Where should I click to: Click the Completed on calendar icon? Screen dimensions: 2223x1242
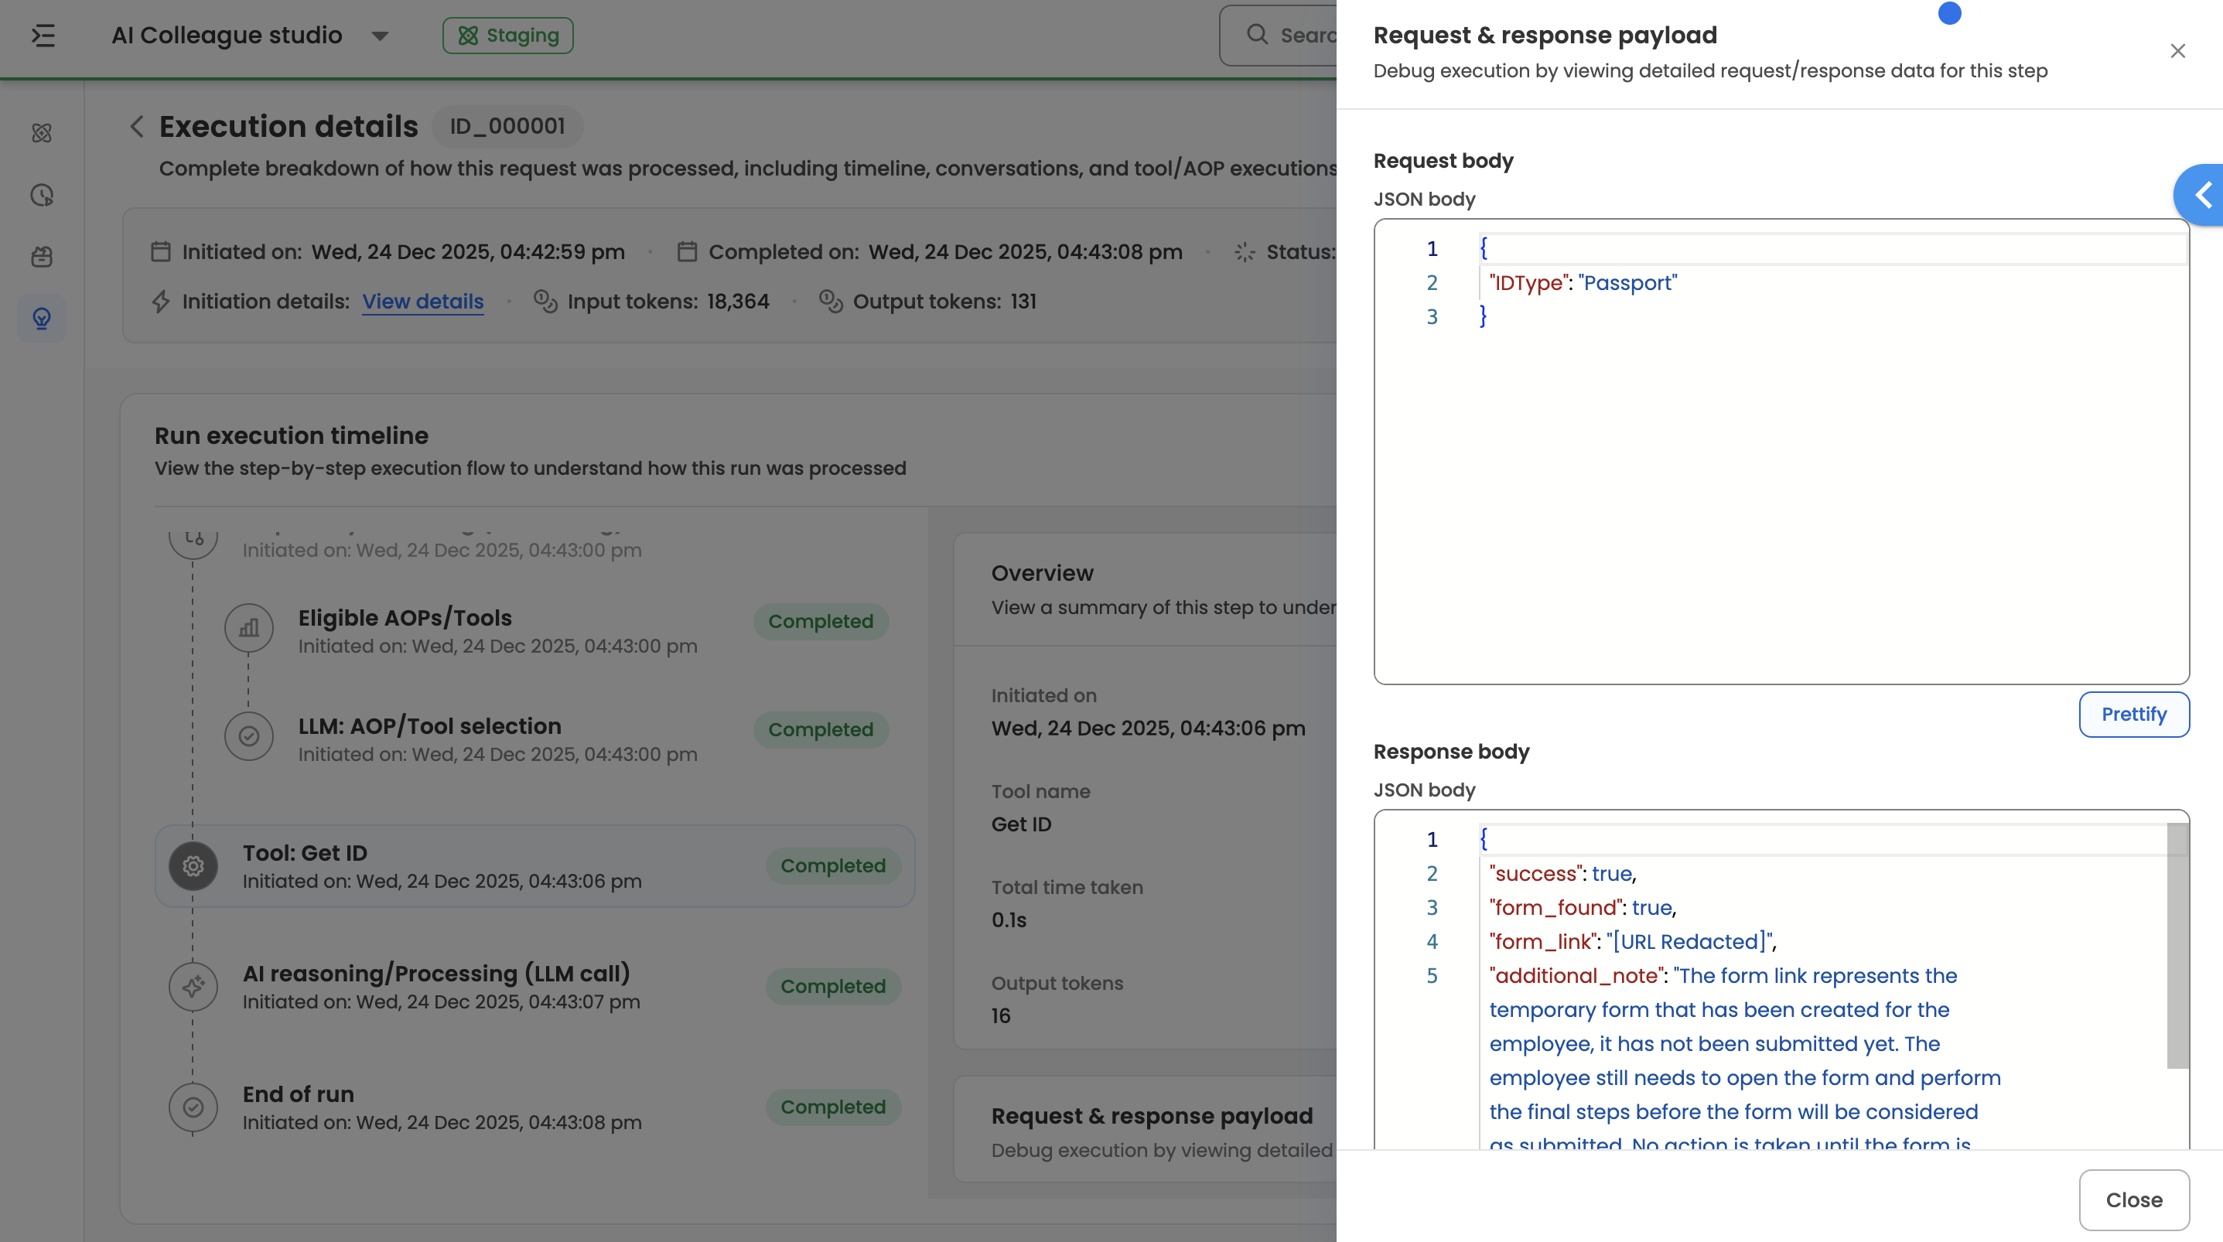coord(687,251)
